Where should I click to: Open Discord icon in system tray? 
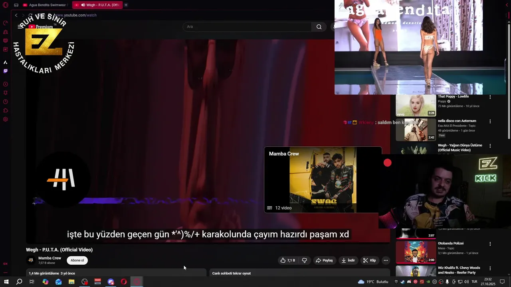point(409,282)
